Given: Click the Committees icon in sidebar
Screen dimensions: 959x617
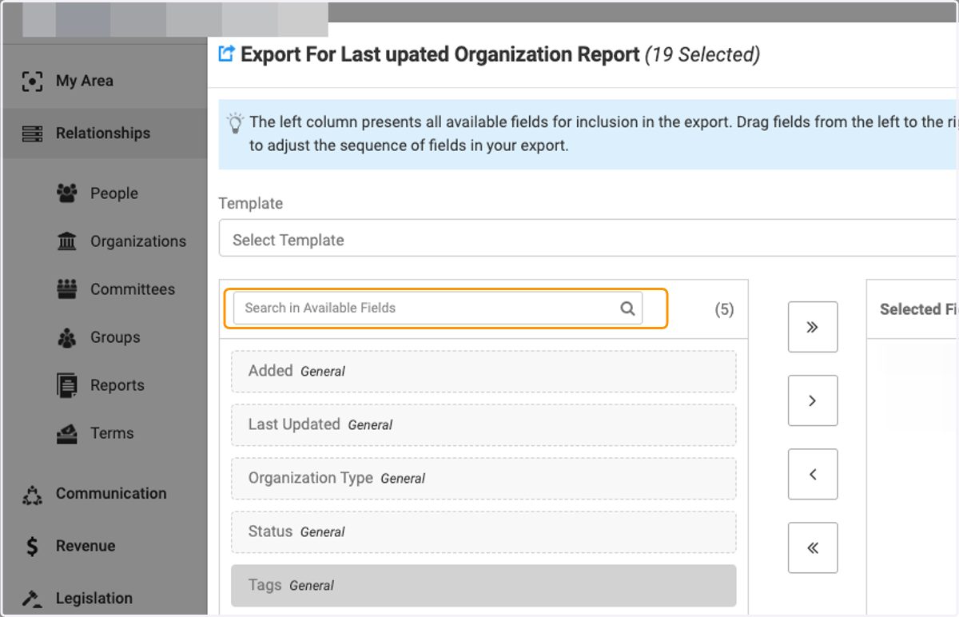Looking at the screenshot, I should (67, 289).
